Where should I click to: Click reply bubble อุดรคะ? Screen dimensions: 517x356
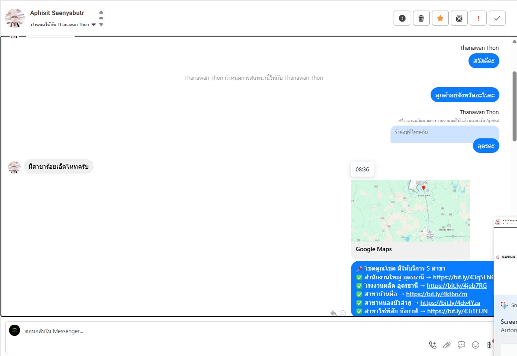tap(486, 146)
